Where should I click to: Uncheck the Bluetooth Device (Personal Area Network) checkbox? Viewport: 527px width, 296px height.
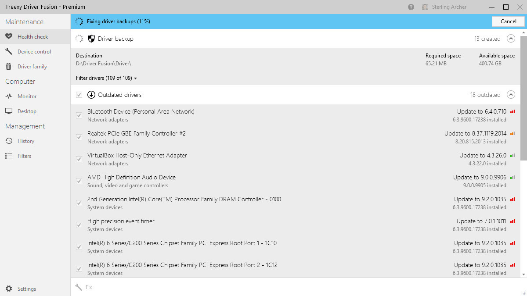pos(79,115)
